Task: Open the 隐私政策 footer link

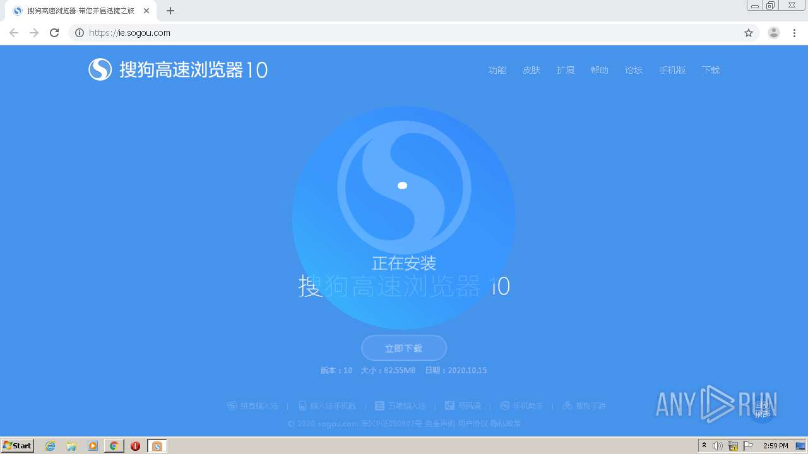Action: 506,424
